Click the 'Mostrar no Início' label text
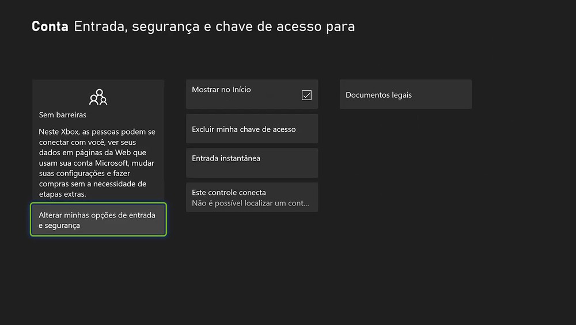The height and width of the screenshot is (325, 576). [221, 90]
